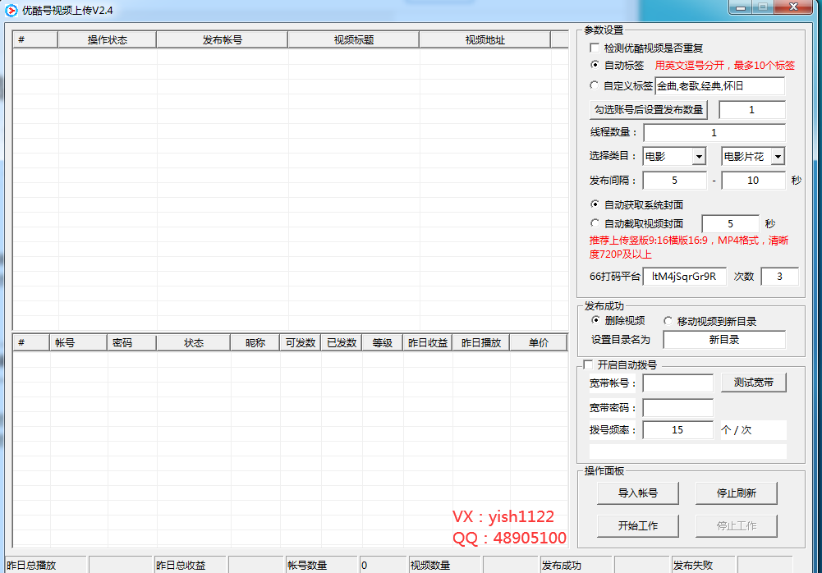
Task: Click the 帐号 column header
Action: click(x=78, y=343)
